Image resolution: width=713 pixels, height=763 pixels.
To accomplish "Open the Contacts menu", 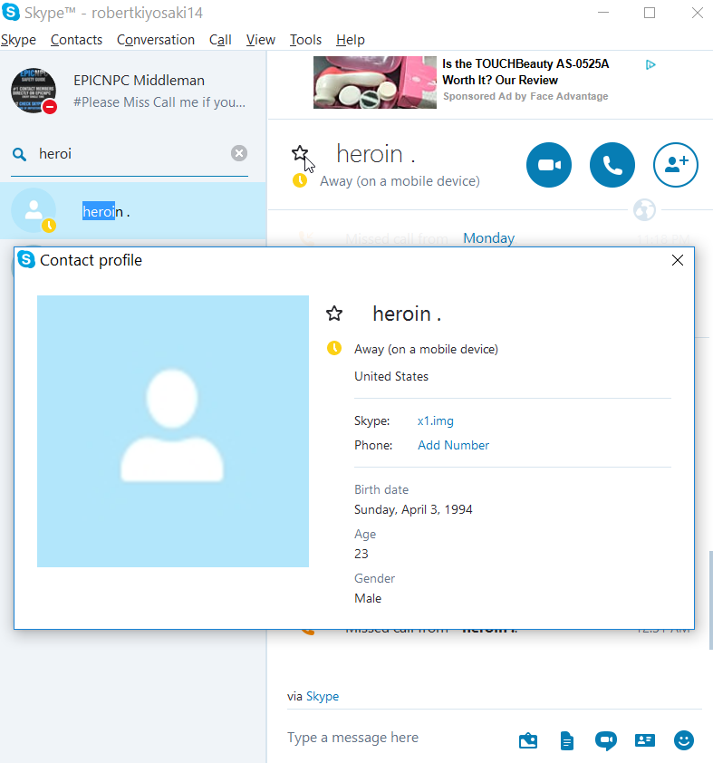I will 76,39.
